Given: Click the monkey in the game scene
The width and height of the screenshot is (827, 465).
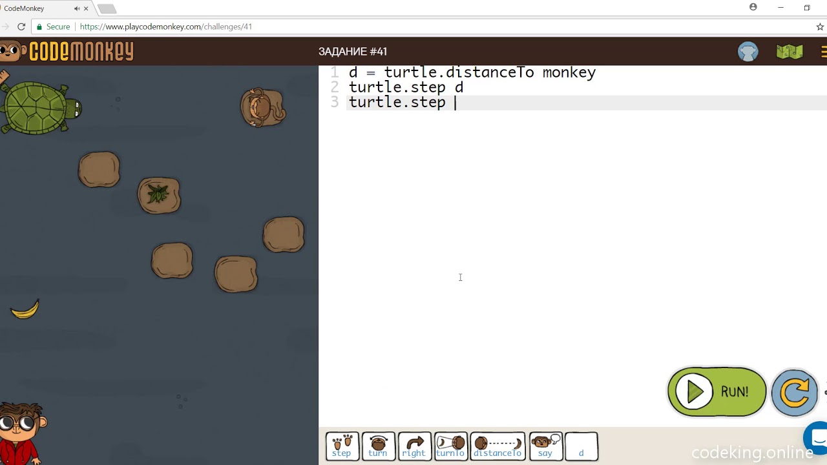Looking at the screenshot, I should (x=262, y=107).
